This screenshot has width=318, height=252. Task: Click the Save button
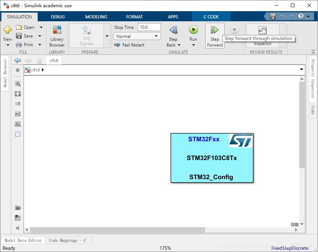pos(28,36)
